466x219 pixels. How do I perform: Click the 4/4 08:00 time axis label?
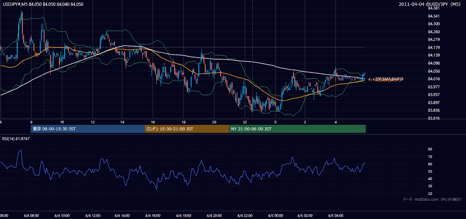(x=31, y=216)
